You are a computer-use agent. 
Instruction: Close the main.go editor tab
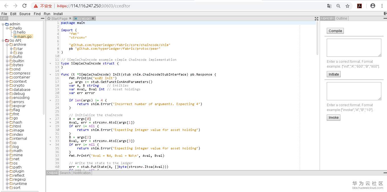(93, 18)
